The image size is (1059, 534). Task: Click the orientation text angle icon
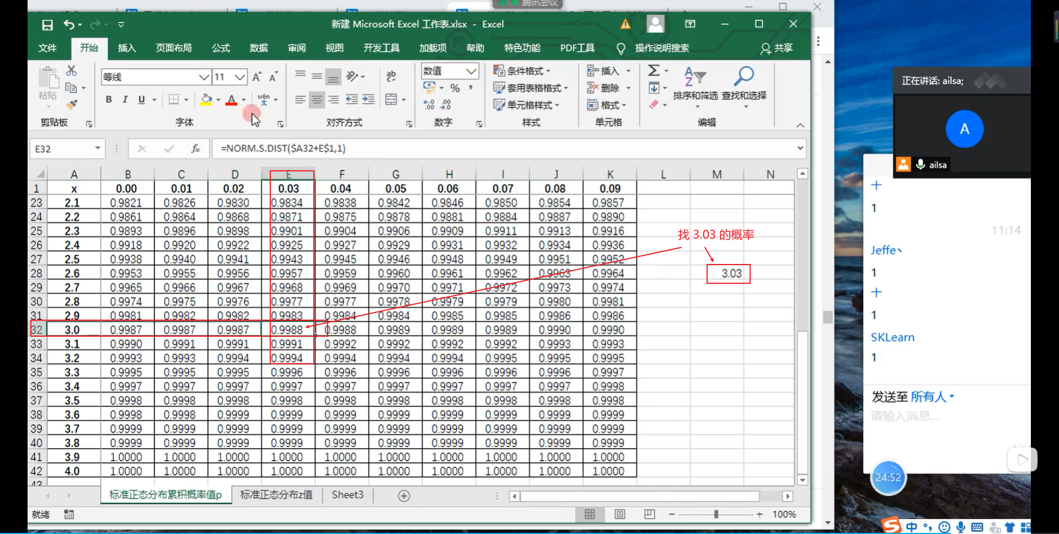tap(352, 76)
